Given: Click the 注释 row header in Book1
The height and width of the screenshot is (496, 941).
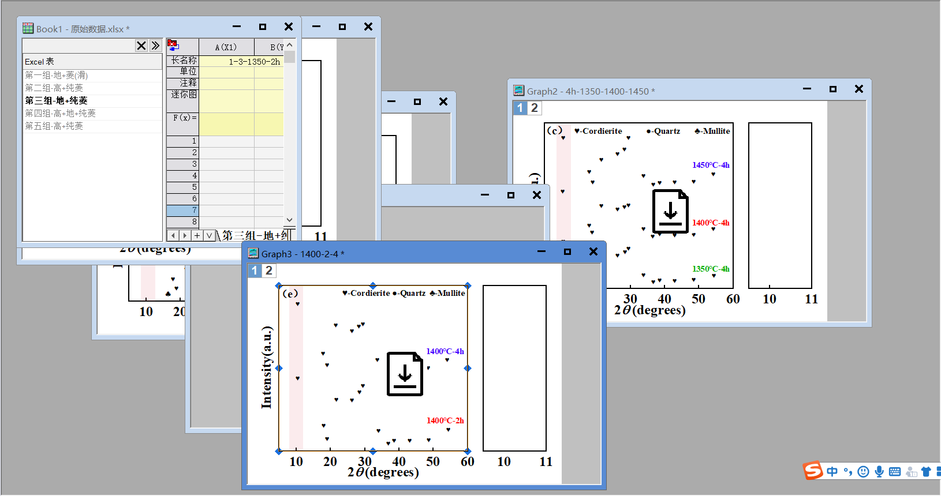Looking at the screenshot, I should click(x=182, y=84).
